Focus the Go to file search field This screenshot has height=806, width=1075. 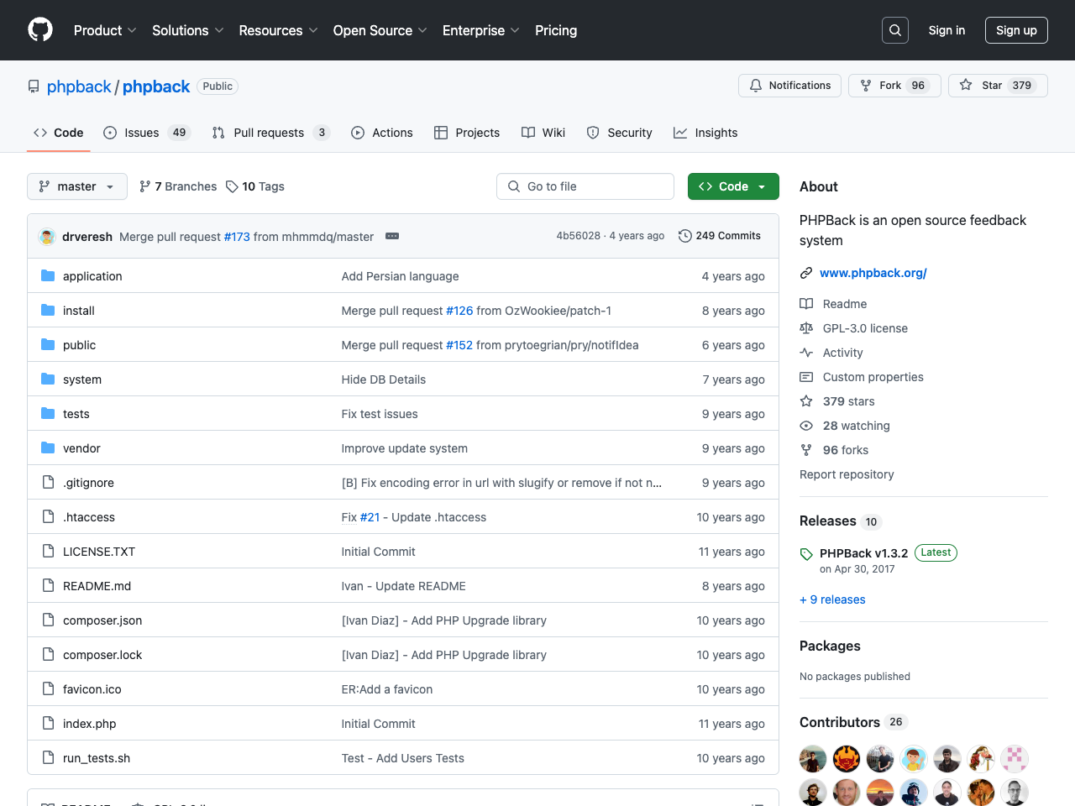pyautogui.click(x=585, y=186)
